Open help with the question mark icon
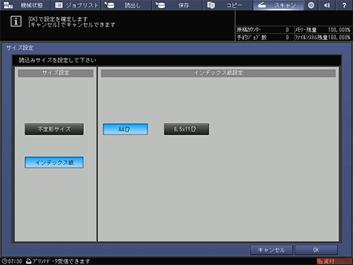 point(344,5)
